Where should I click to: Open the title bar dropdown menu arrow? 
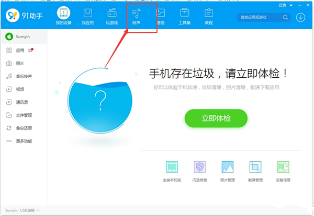291,5
